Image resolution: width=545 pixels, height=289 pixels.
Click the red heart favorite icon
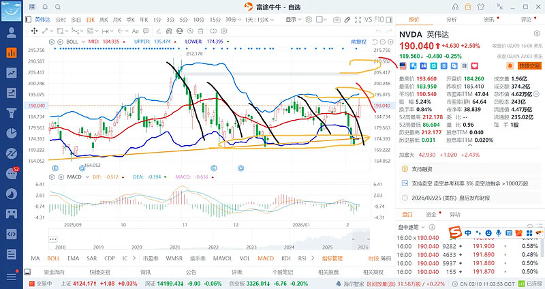pyautogui.click(x=474, y=65)
